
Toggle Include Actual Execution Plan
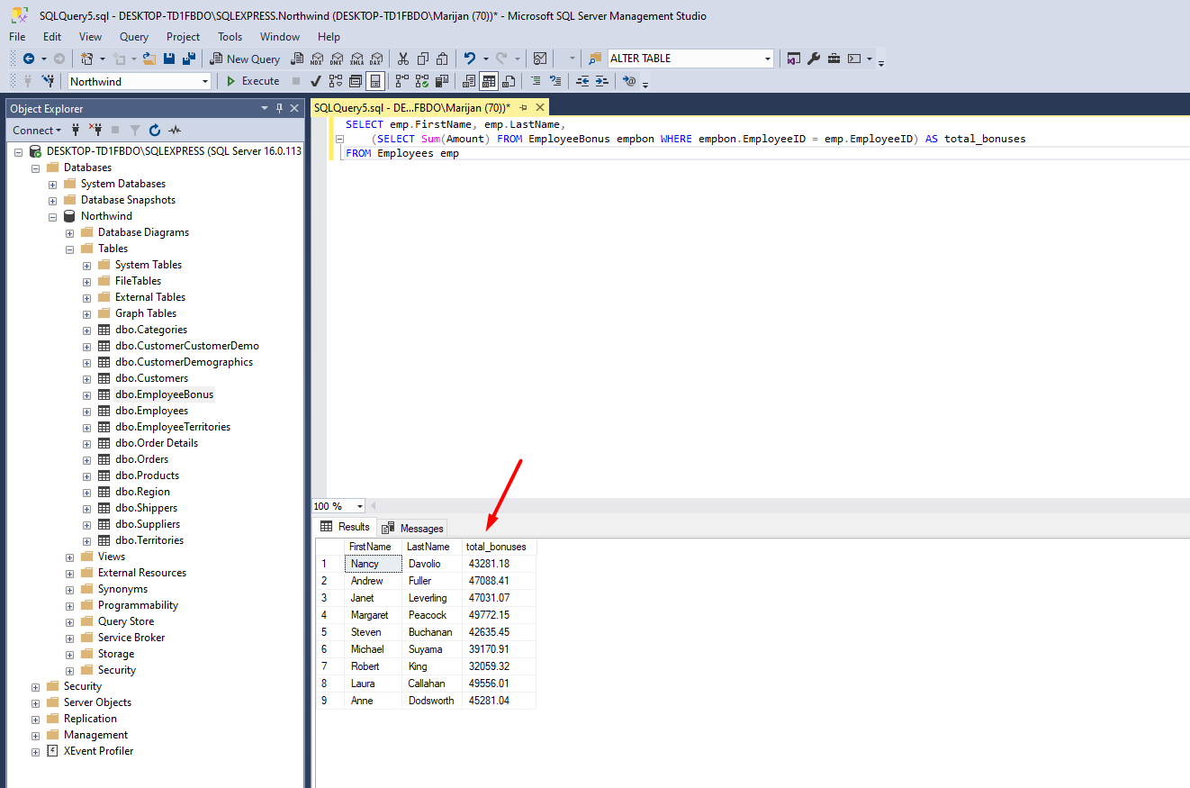click(x=401, y=81)
